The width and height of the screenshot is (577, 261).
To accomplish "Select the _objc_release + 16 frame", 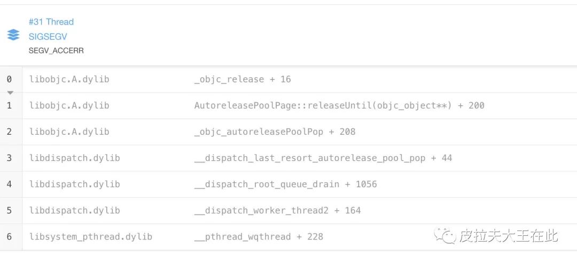I will [x=243, y=79].
